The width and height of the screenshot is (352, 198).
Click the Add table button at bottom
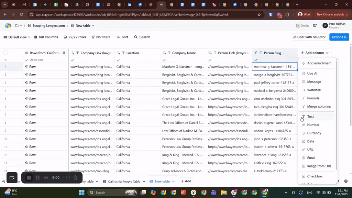(186, 181)
